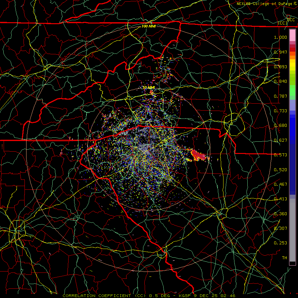The image size is (298, 298).
Task: Click the 0.680 legend value
Action: click(x=280, y=125)
